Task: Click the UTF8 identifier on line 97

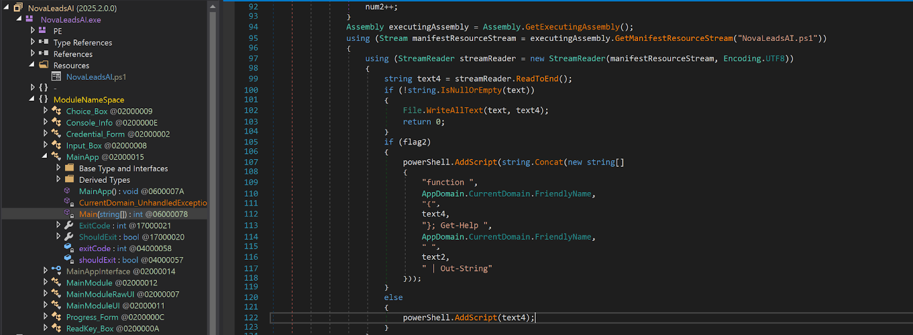Action: [x=775, y=59]
